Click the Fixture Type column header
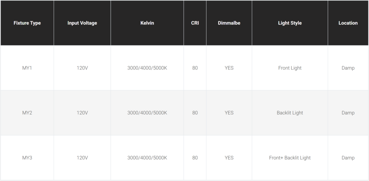 coord(27,23)
